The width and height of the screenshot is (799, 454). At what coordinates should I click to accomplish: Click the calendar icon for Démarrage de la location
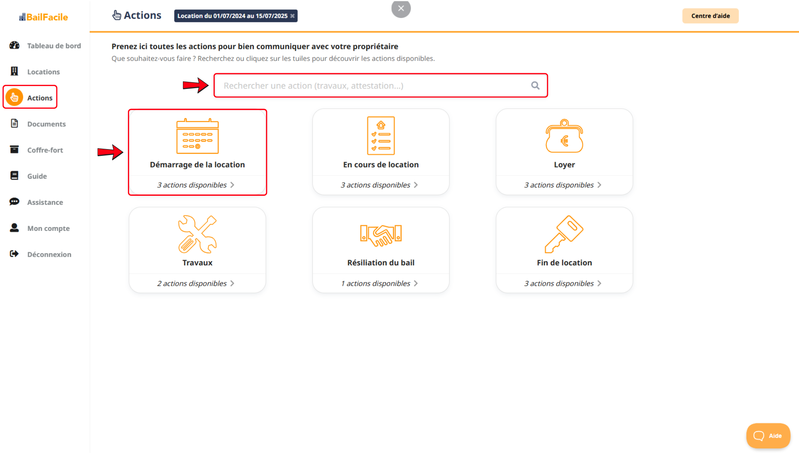click(198, 136)
